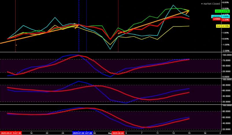Click the cyan US2000 symbol label
The height and width of the screenshot is (135, 232).
[x=216, y=16]
